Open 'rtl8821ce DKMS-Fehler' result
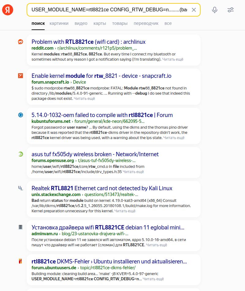245x291 pixels. pos(109,261)
